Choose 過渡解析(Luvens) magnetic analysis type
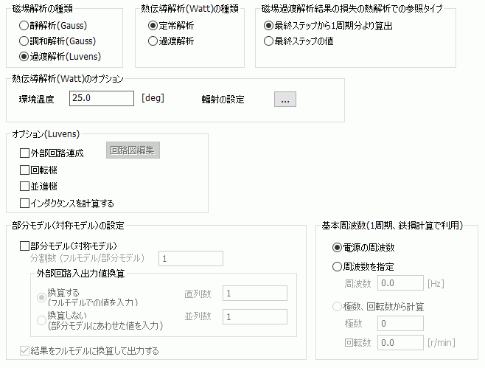The height and width of the screenshot is (368, 485). (x=24, y=56)
